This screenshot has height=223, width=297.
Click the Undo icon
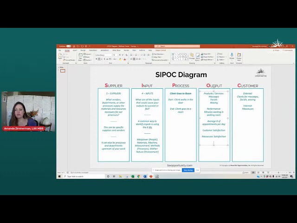(x=77, y=46)
